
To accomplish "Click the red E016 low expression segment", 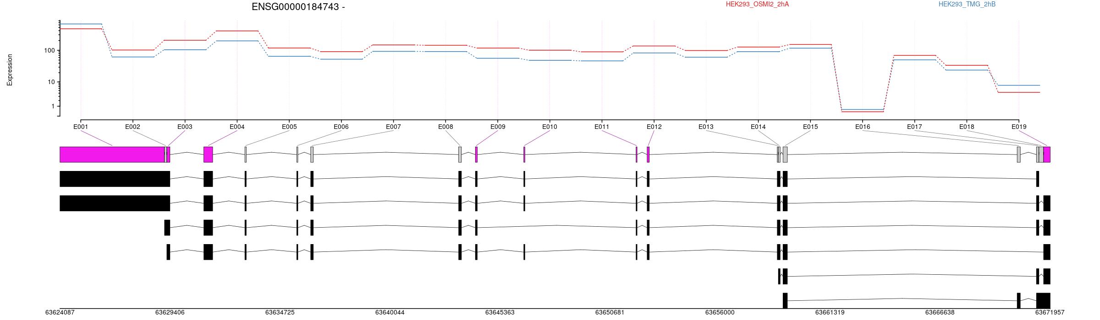I will click(863, 112).
